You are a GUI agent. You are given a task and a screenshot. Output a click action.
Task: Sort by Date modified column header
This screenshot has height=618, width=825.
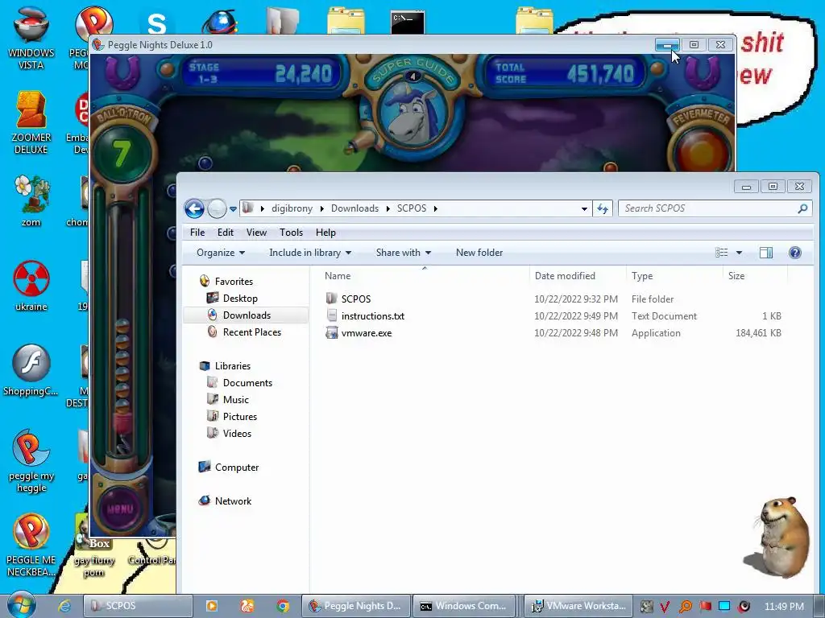(x=565, y=276)
